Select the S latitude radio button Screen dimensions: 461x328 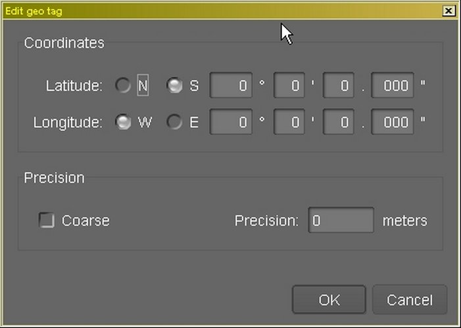[x=174, y=86]
